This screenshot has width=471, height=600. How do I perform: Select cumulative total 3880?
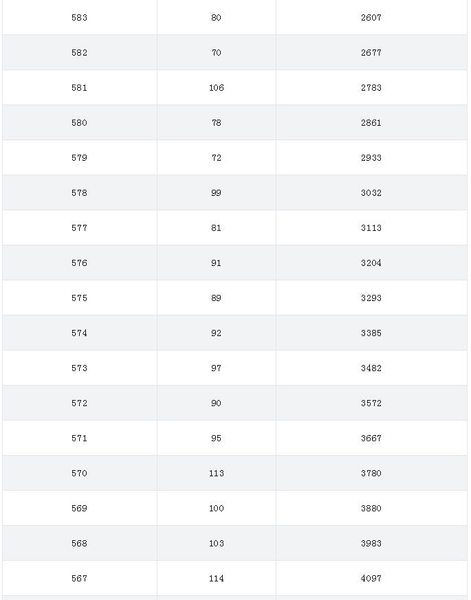point(371,508)
